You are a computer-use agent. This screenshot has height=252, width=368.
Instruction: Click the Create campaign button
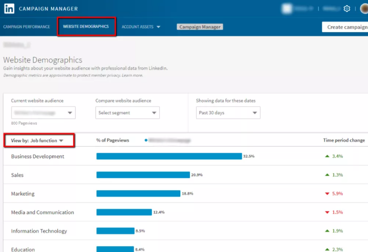346,27
